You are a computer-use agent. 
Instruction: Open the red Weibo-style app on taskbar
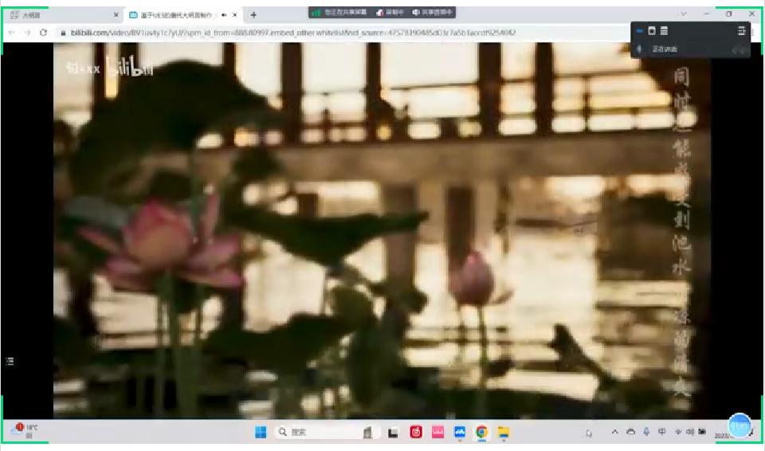416,432
